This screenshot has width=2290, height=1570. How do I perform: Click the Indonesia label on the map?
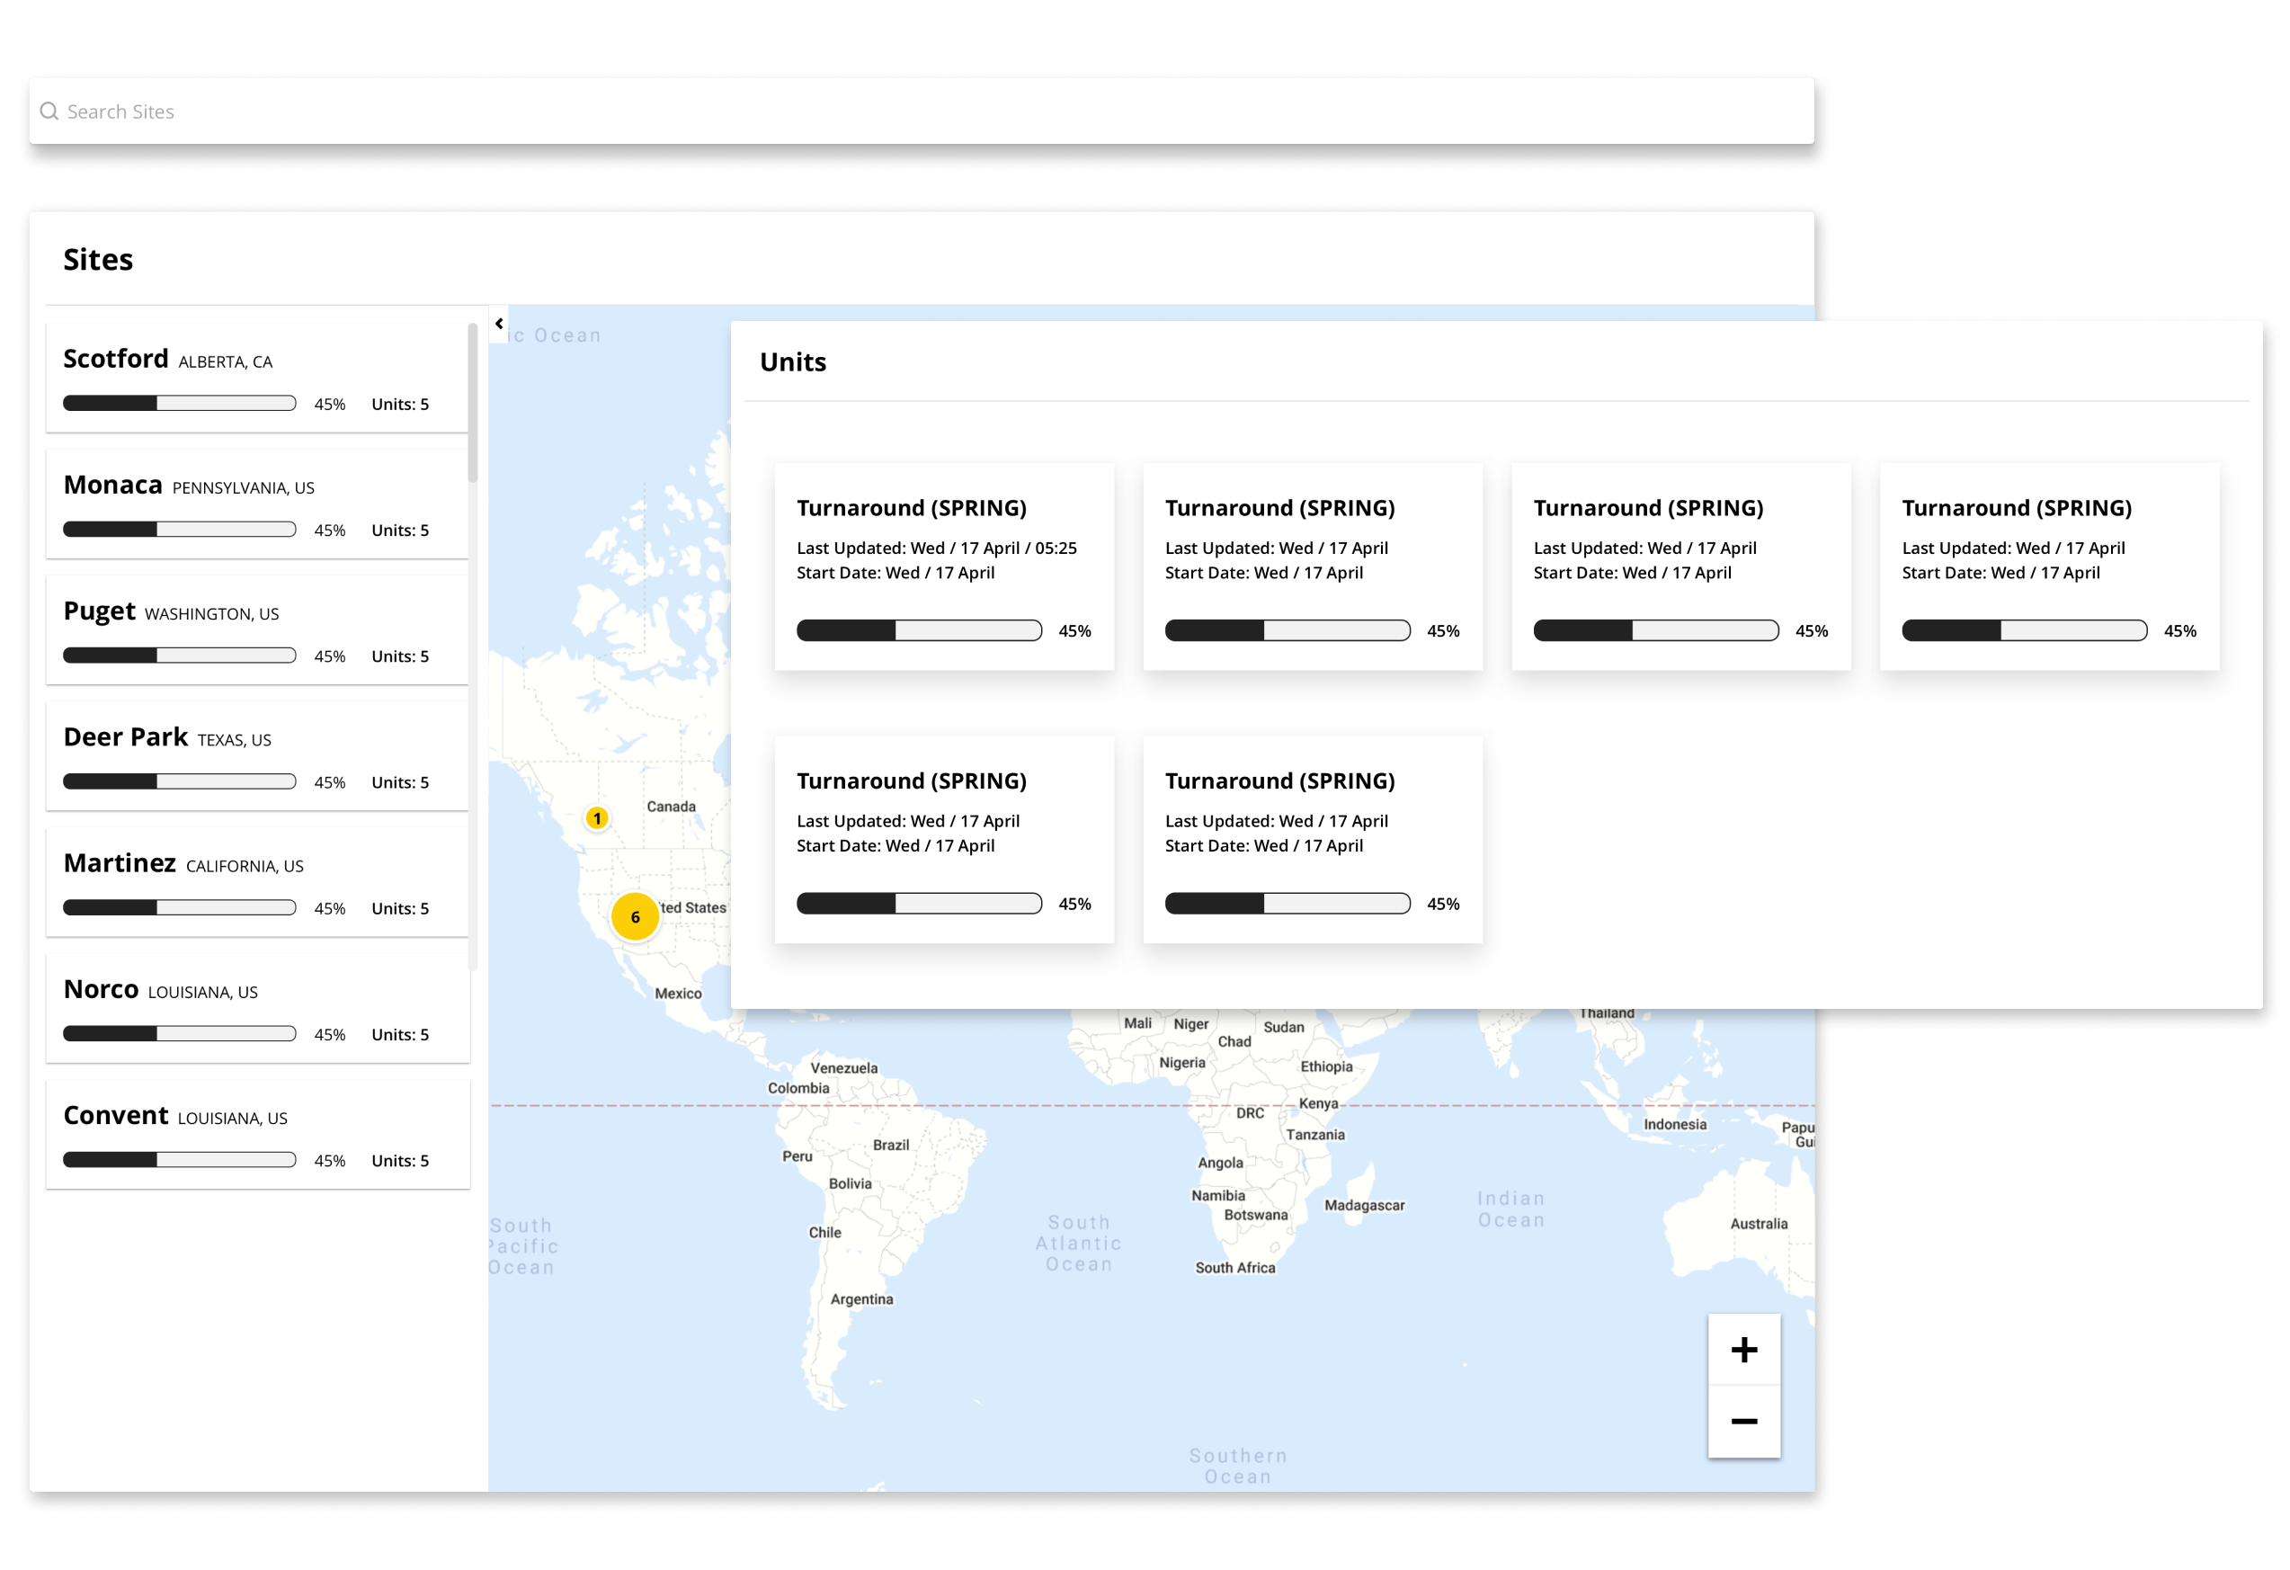1675,1125
